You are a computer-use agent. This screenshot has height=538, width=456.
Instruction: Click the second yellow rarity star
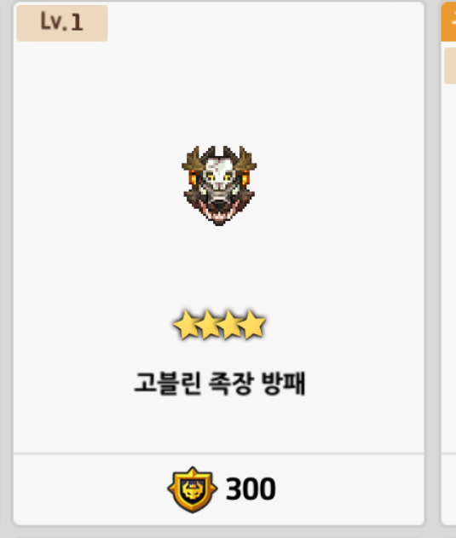208,325
